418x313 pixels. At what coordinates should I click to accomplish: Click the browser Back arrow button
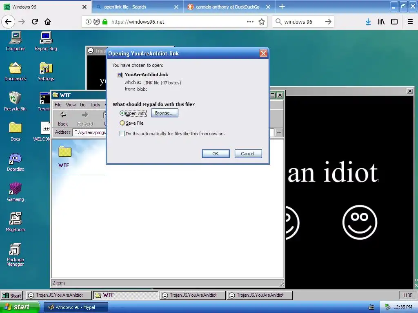tap(8, 22)
